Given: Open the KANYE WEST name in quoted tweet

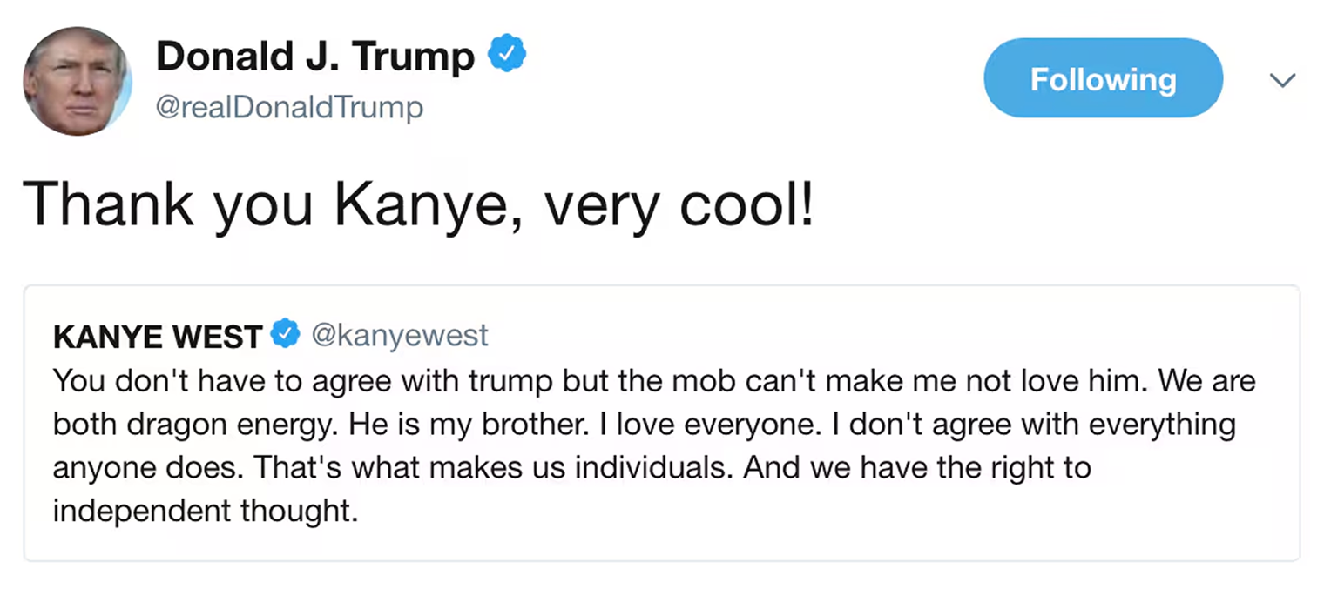Looking at the screenshot, I should 158,336.
